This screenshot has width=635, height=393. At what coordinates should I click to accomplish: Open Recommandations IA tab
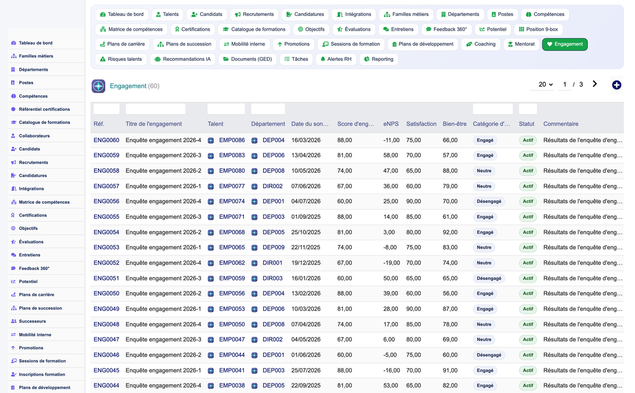point(183,59)
